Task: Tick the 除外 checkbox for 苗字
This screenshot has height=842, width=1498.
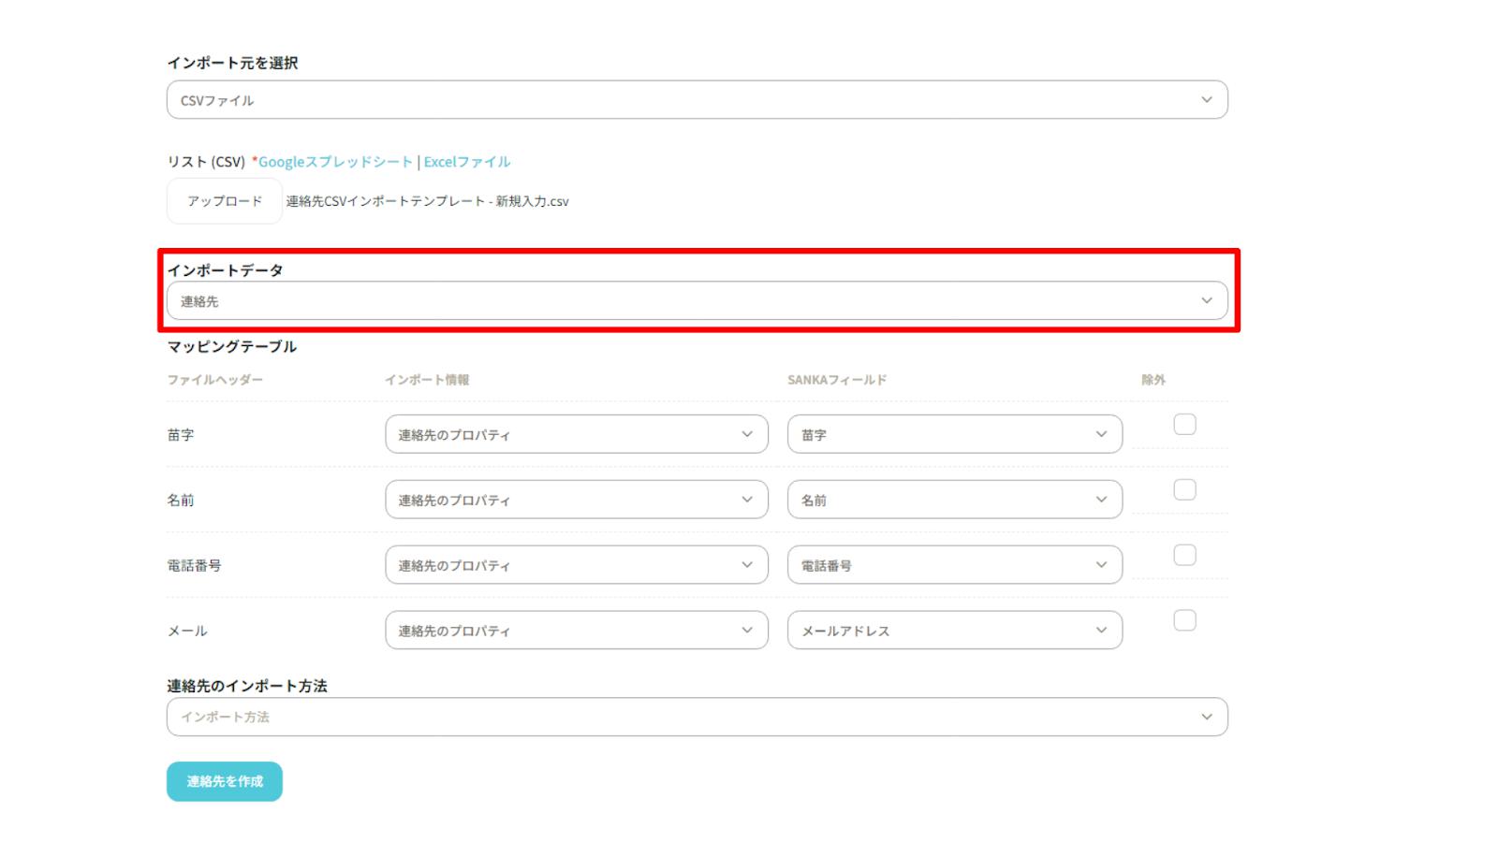Action: [1184, 425]
